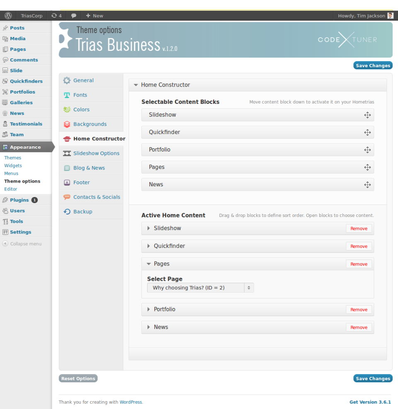The width and height of the screenshot is (398, 409).
Task: Click the move handle on Pages block
Action: (x=367, y=168)
